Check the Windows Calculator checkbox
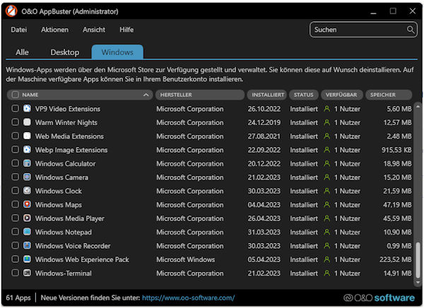The image size is (424, 308). (x=15, y=163)
